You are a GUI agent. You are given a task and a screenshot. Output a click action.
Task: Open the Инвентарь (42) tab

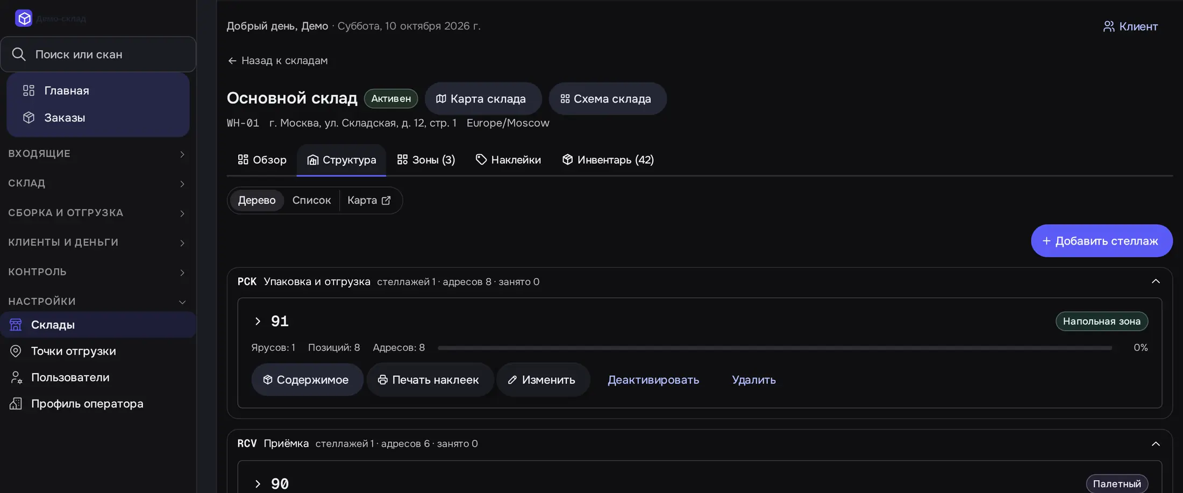pos(608,160)
